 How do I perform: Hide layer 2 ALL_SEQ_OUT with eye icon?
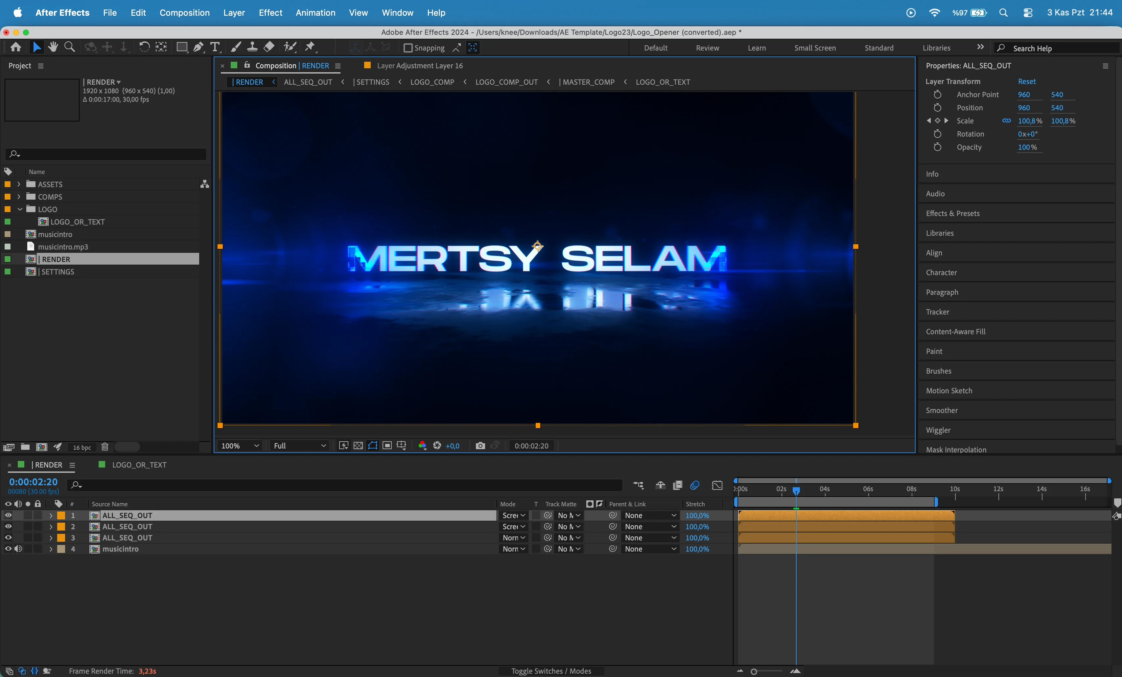click(8, 526)
